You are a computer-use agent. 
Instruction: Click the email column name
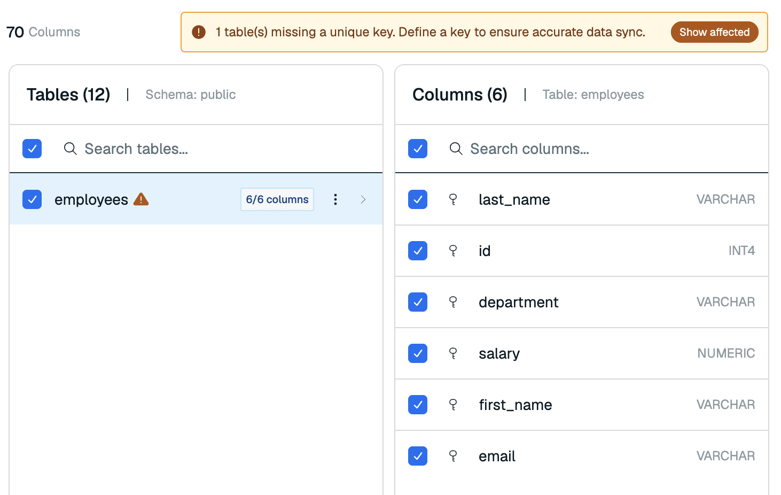[x=497, y=456]
